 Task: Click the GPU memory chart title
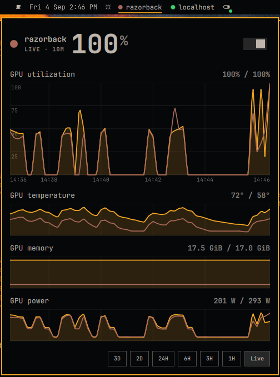click(x=32, y=248)
